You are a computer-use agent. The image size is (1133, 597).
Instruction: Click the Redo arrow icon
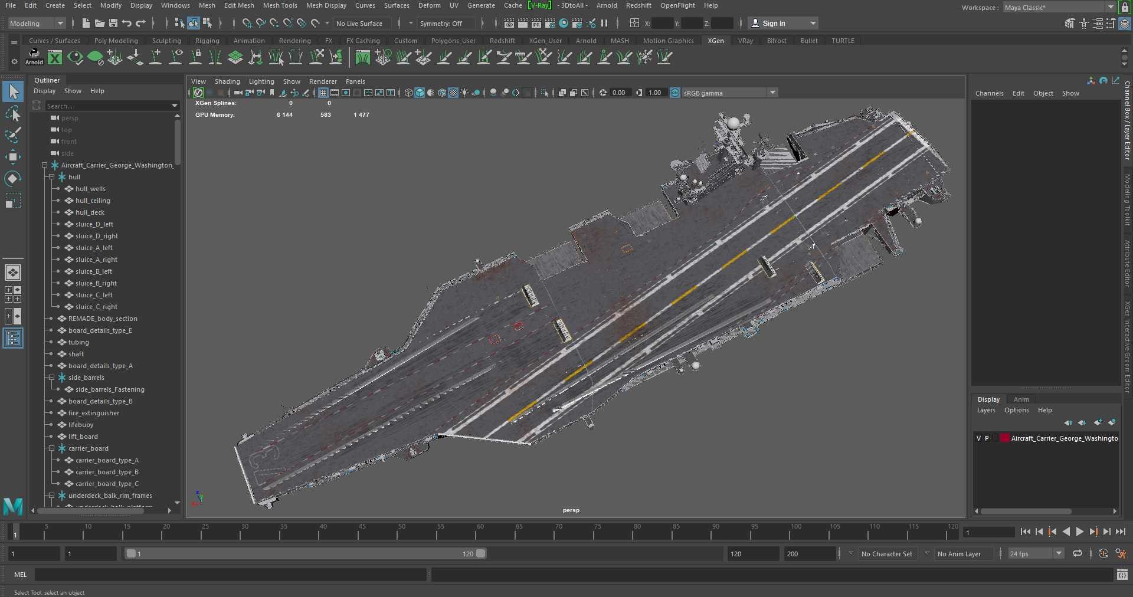[140, 23]
